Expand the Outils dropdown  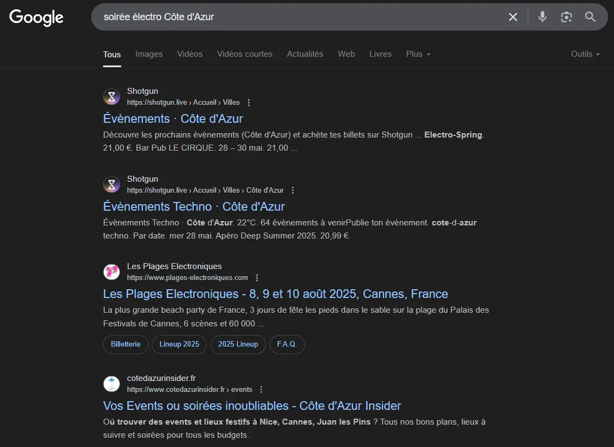pos(585,54)
